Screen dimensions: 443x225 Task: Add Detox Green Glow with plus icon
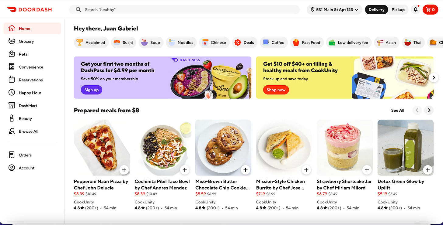click(x=428, y=170)
